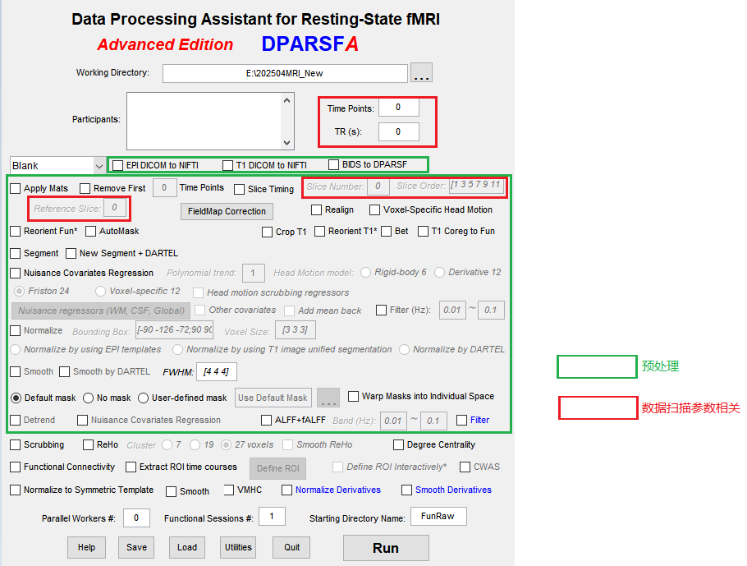This screenshot has width=747, height=566.
Task: Open Utilities button
Action: point(238,547)
